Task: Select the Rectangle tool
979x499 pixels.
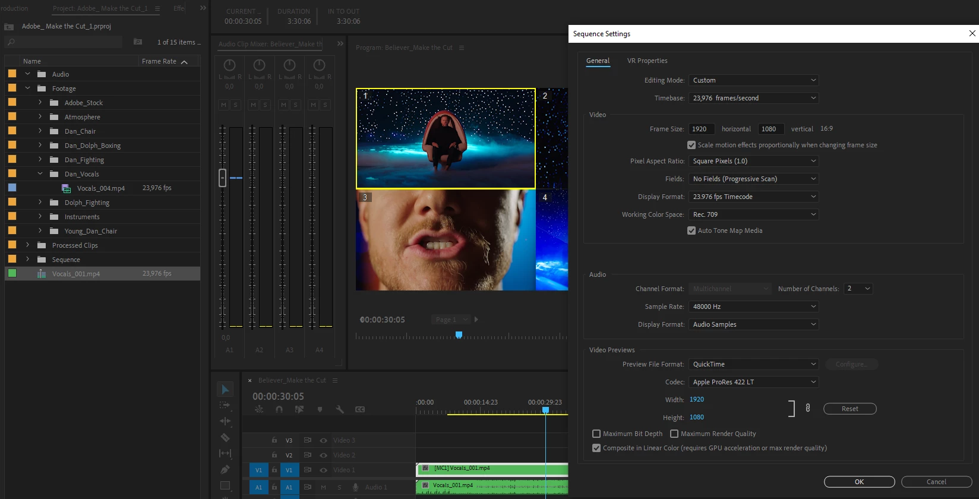Action: pos(225,485)
